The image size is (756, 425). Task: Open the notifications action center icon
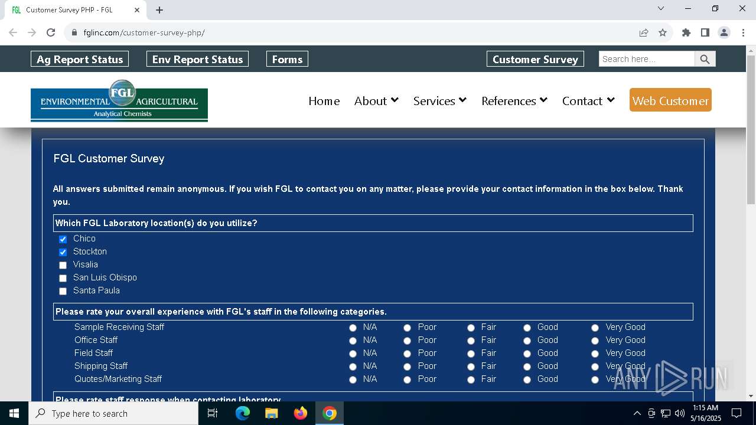(737, 413)
